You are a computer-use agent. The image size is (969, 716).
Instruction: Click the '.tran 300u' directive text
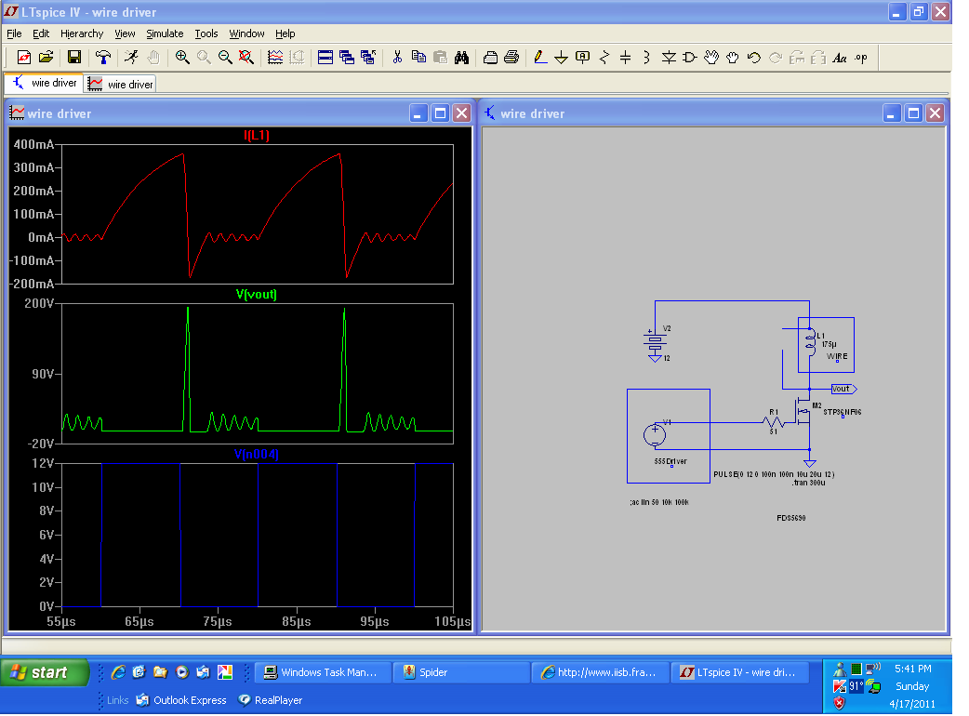pos(808,483)
